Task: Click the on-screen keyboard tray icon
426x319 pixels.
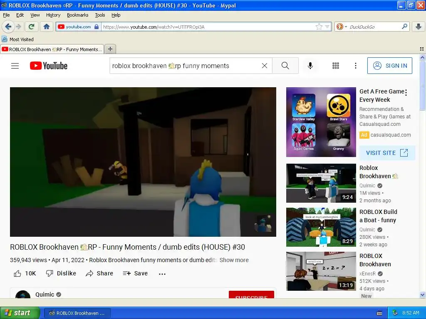Action: (x=379, y=313)
